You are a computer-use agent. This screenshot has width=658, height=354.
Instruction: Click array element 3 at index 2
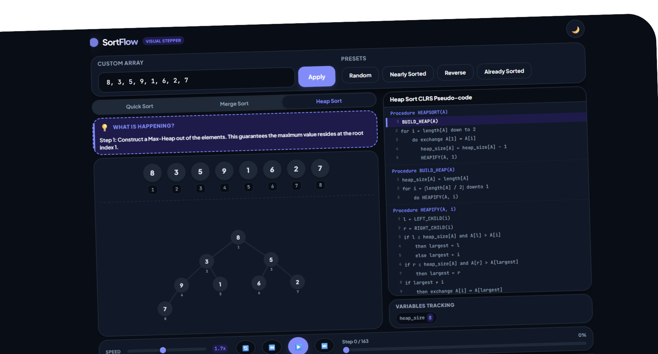pyautogui.click(x=176, y=172)
